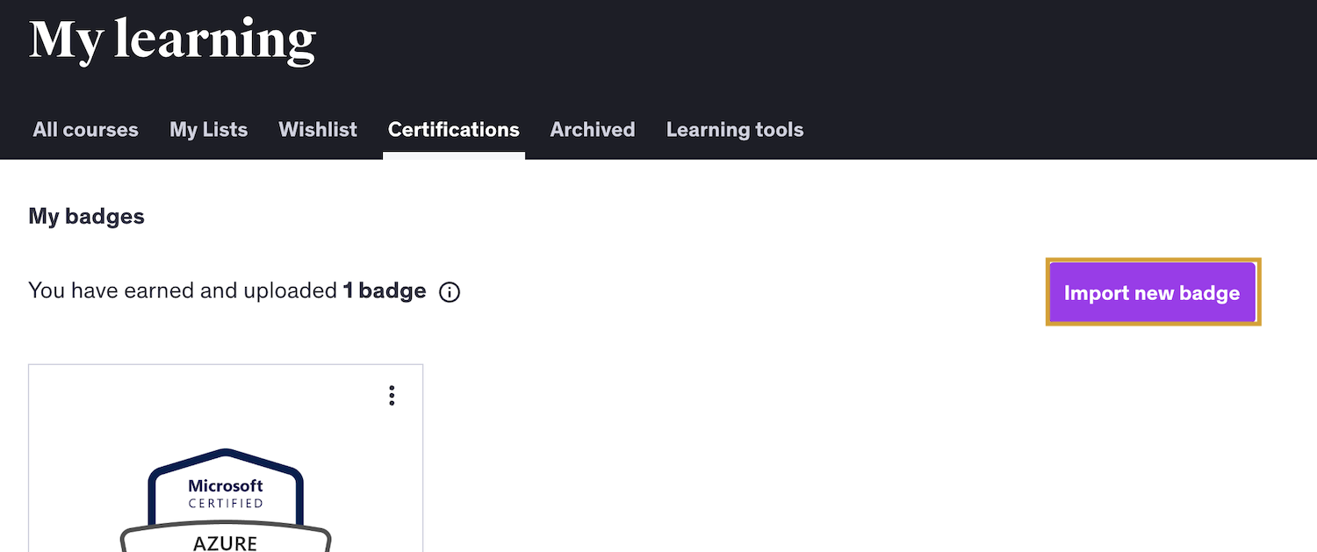Show badge details using the info tooltip icon

[x=449, y=291]
